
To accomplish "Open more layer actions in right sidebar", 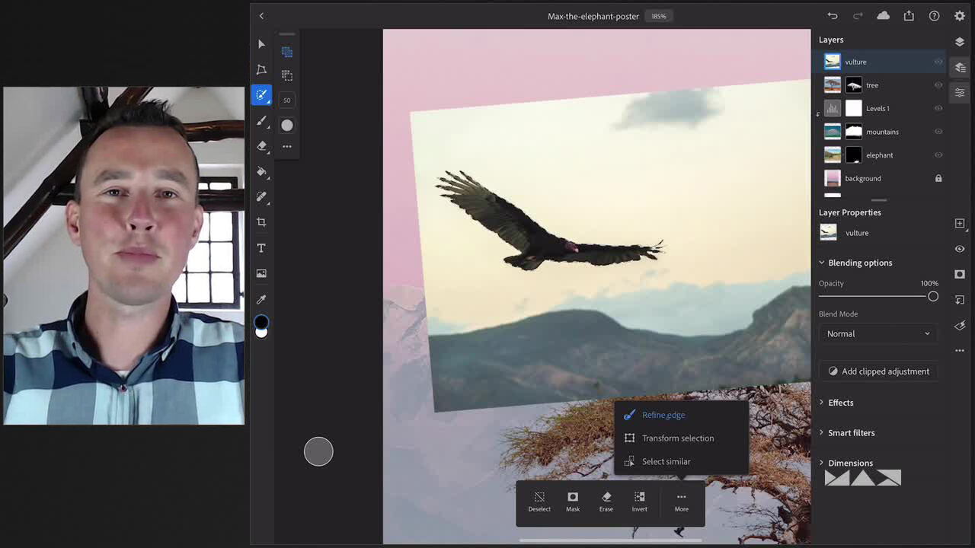I will pyautogui.click(x=960, y=351).
